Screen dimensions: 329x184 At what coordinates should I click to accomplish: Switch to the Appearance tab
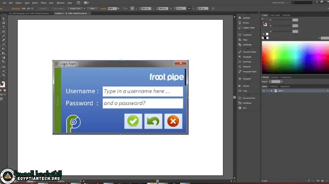click(x=285, y=86)
